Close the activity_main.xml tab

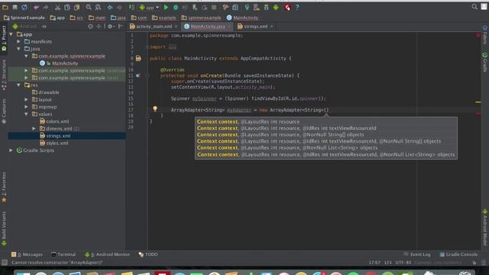point(176,27)
